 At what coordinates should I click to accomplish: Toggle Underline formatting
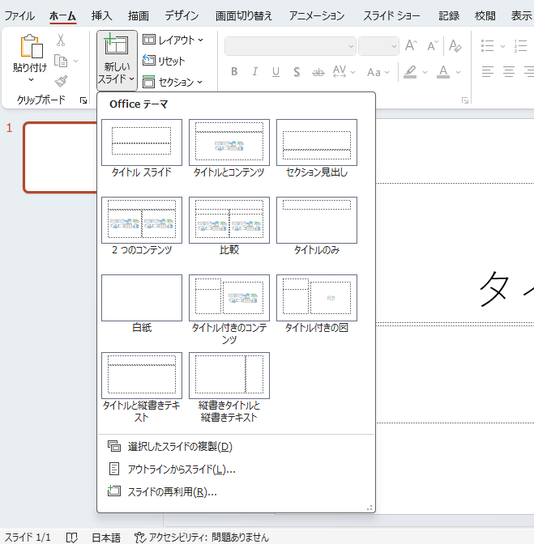[276, 72]
